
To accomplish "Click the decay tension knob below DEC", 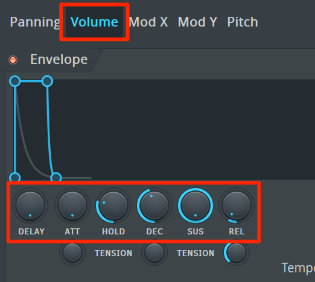I will tap(154, 253).
